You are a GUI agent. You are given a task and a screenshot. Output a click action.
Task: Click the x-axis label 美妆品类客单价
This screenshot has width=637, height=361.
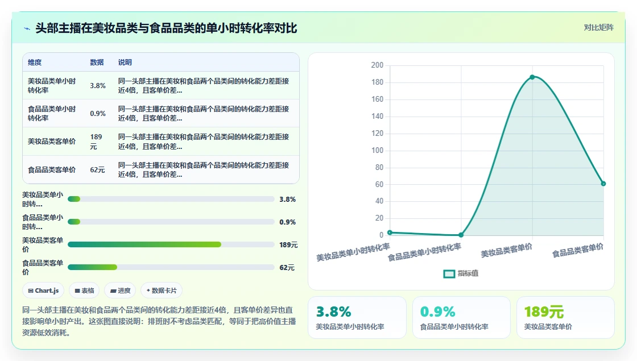[x=507, y=251]
